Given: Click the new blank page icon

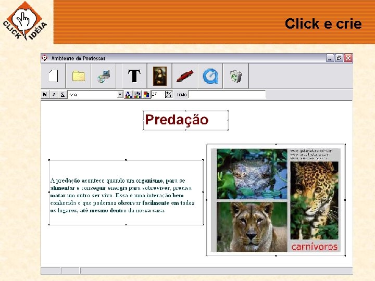Looking at the screenshot, I should [x=53, y=76].
